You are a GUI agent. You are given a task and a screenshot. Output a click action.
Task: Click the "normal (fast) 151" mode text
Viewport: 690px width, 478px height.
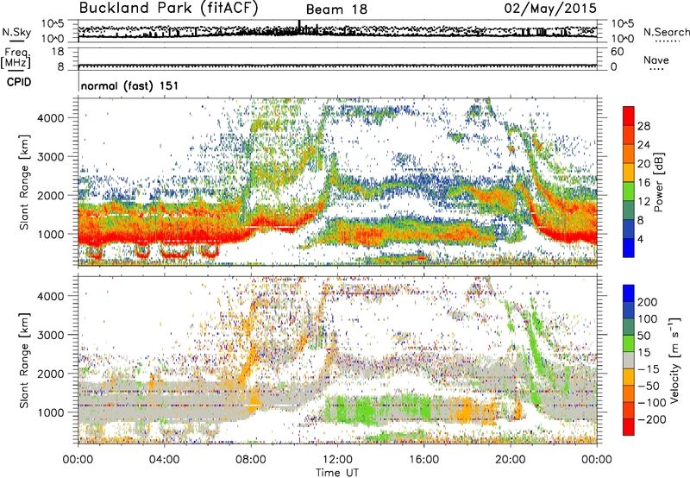tap(130, 85)
